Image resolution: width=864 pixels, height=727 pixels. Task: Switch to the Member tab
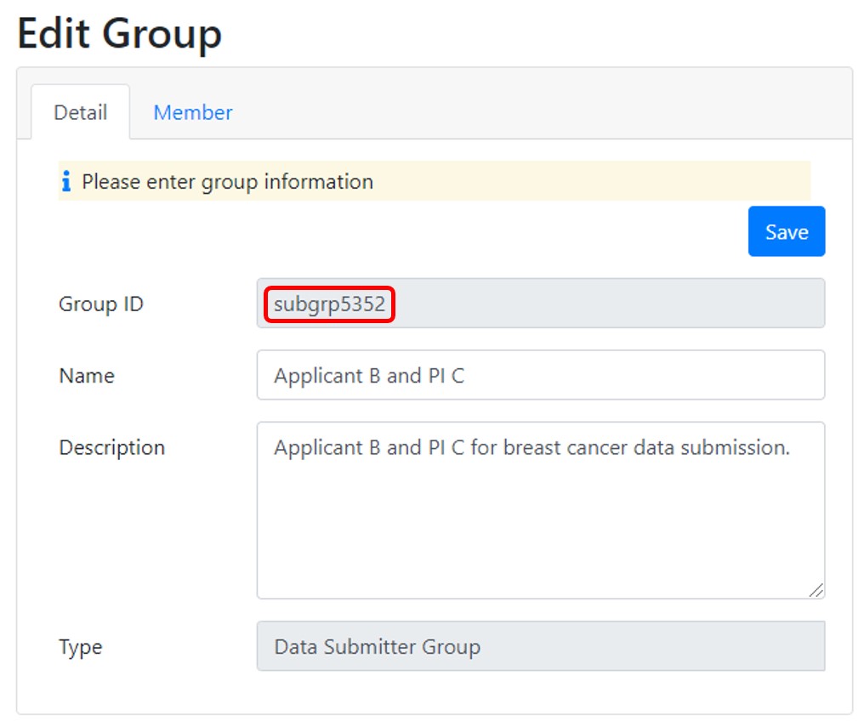point(192,112)
